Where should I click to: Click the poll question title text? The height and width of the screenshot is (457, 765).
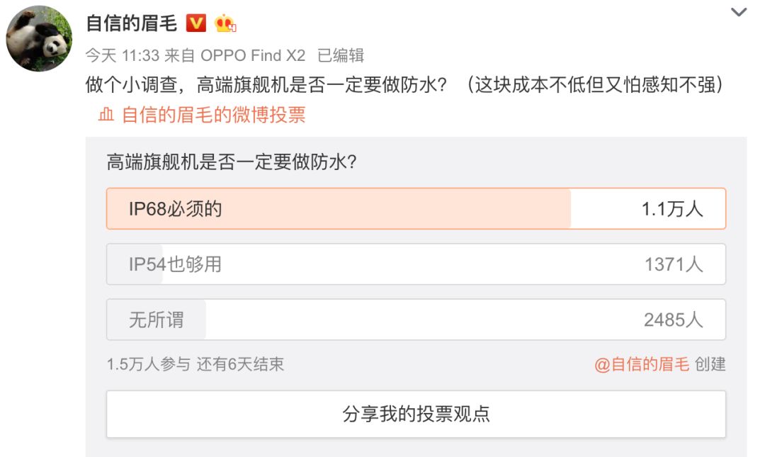232,162
